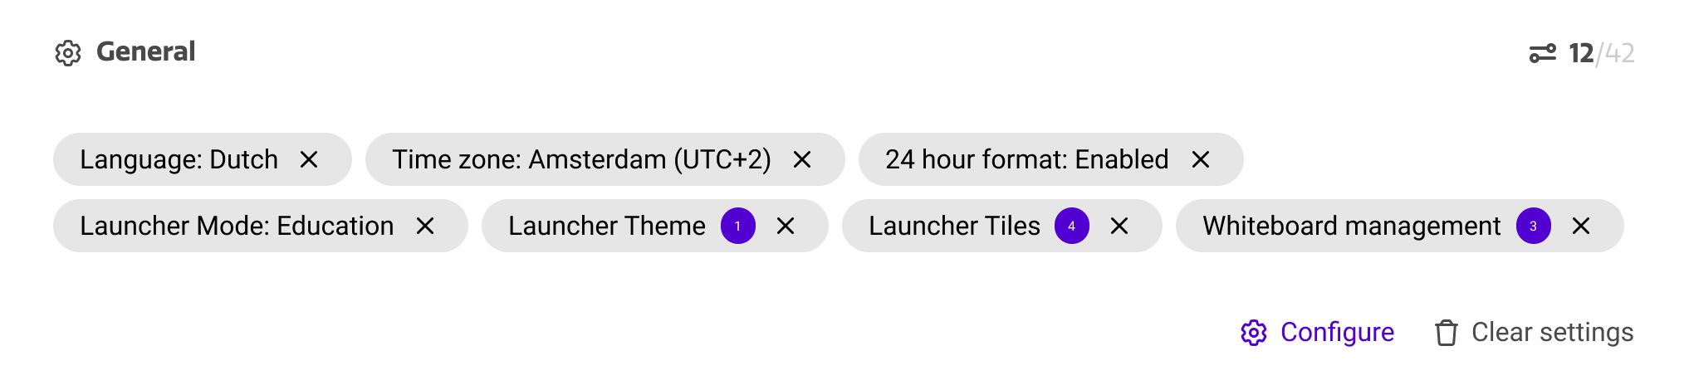The width and height of the screenshot is (1689, 385).
Task: Remove the 24 hour format chip
Action: (1201, 159)
